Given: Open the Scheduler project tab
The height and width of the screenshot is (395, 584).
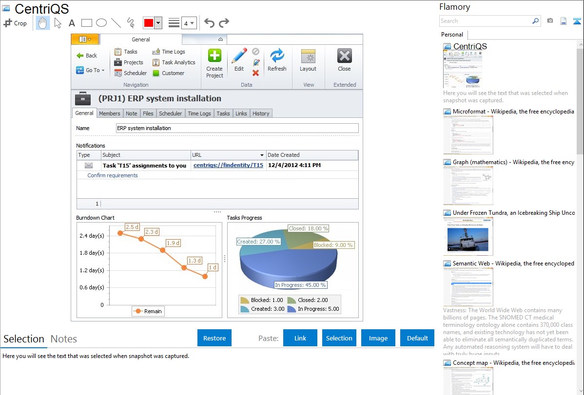Looking at the screenshot, I should [170, 113].
